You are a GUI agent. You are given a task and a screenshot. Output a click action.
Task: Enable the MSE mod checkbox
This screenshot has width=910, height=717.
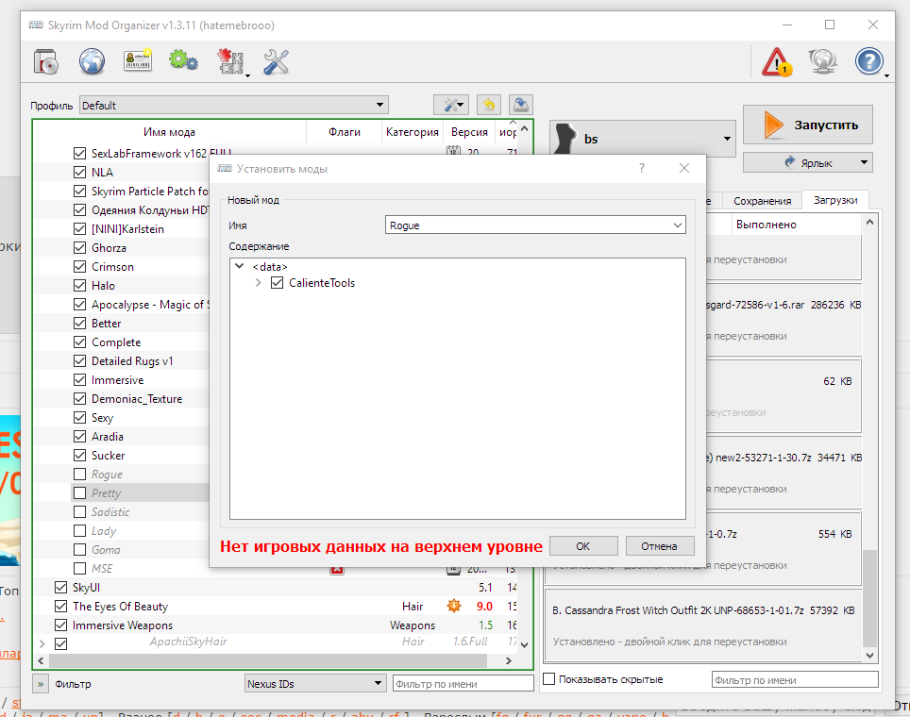pyautogui.click(x=80, y=569)
